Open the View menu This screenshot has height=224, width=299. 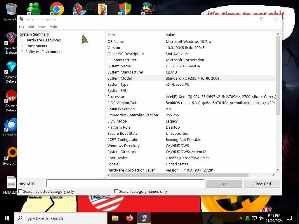coord(42,27)
